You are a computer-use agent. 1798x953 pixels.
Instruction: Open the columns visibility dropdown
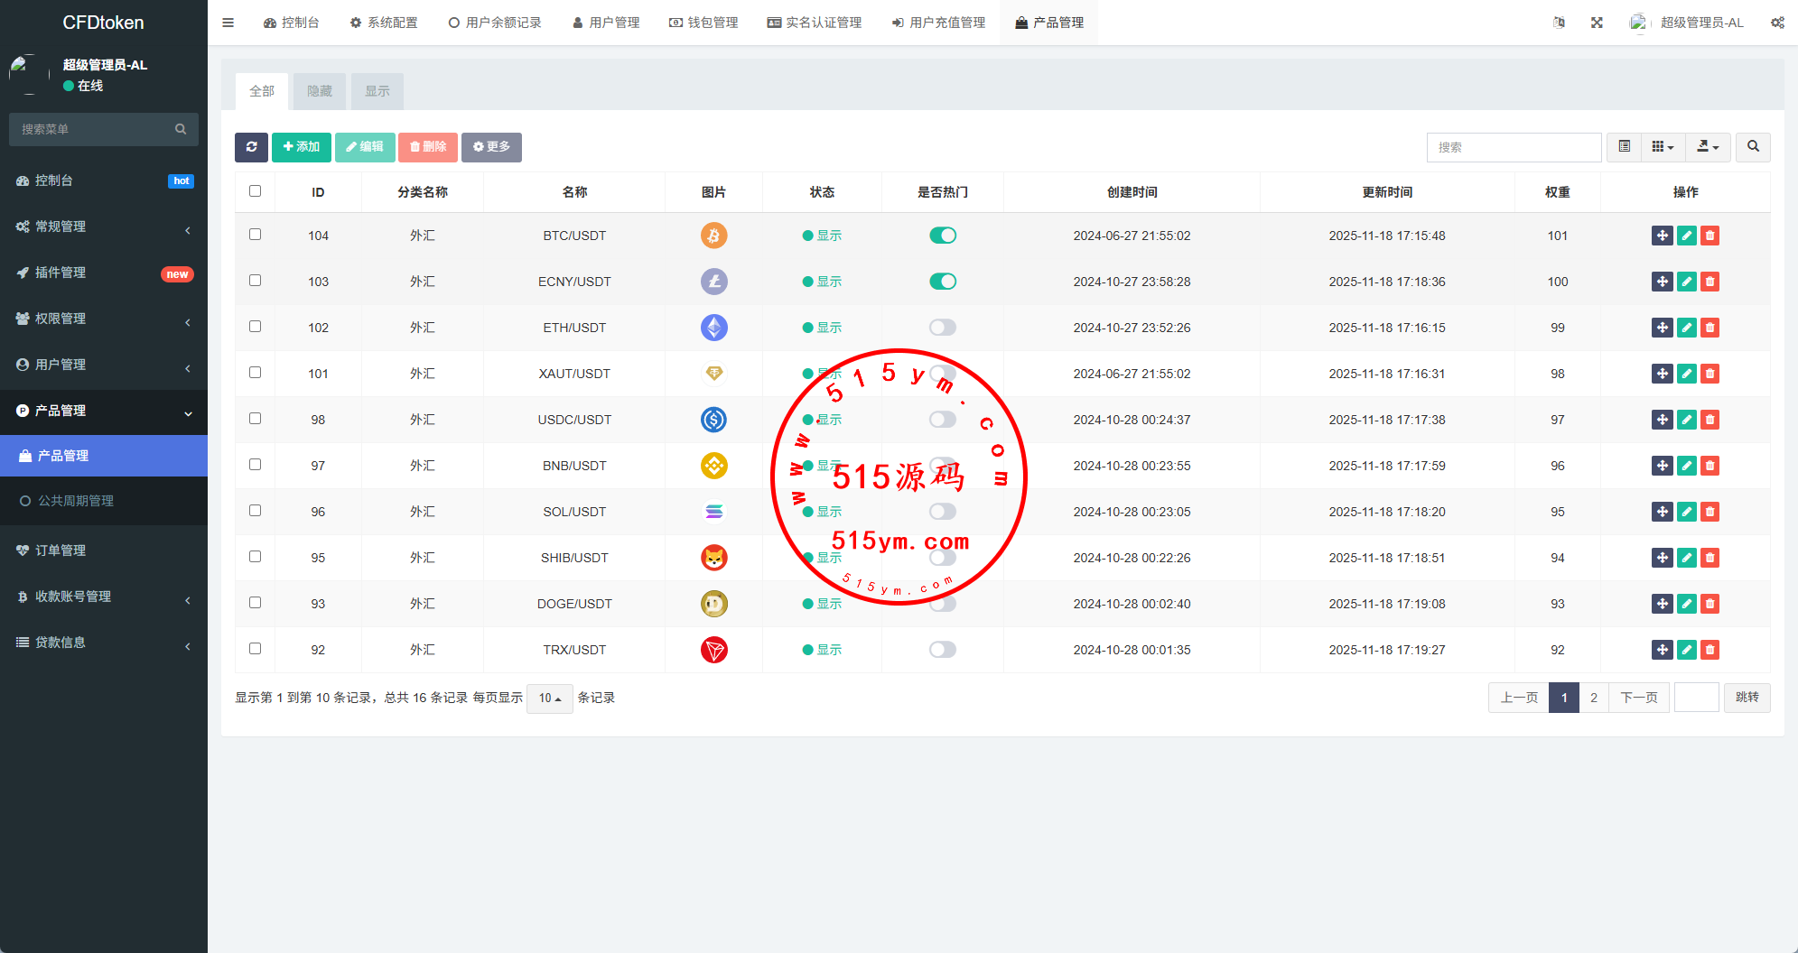[x=1662, y=147]
